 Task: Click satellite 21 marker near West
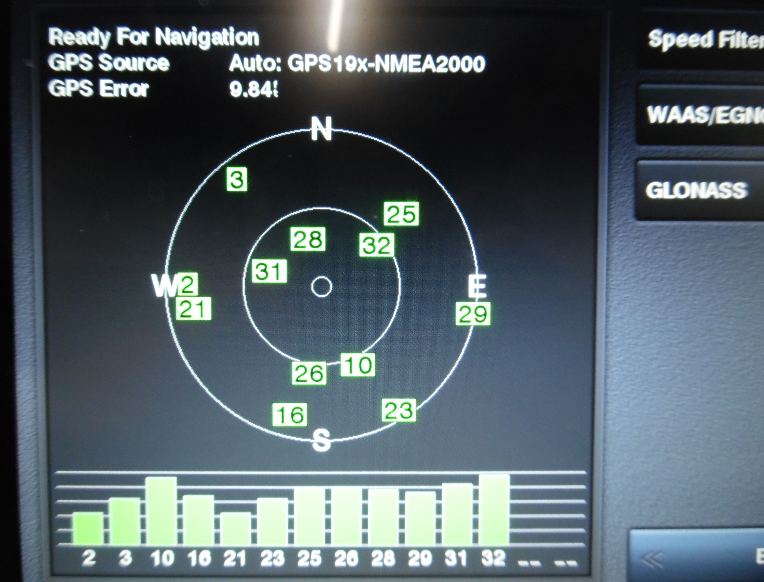[193, 309]
